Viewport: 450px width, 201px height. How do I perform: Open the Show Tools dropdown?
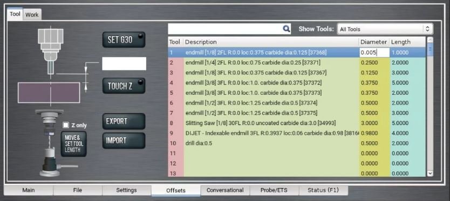[385, 29]
